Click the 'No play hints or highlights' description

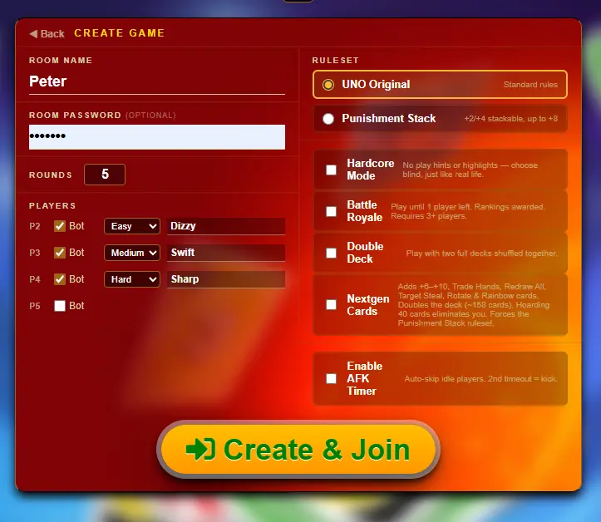tap(470, 170)
